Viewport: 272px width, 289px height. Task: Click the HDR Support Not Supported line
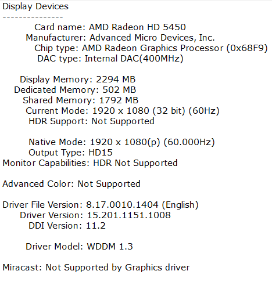click(91, 121)
